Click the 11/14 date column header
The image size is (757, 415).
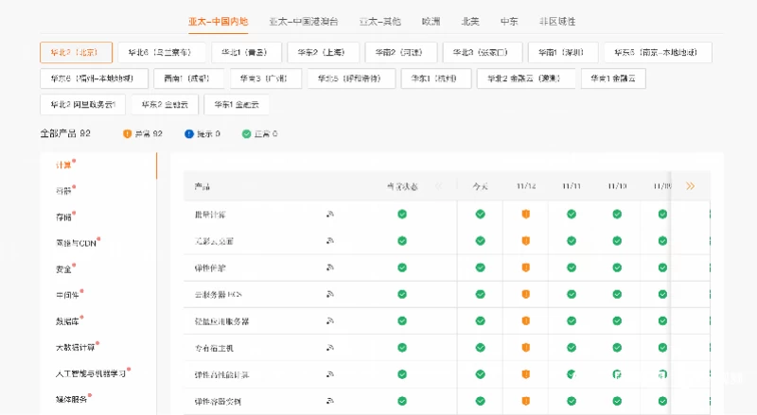(526, 186)
